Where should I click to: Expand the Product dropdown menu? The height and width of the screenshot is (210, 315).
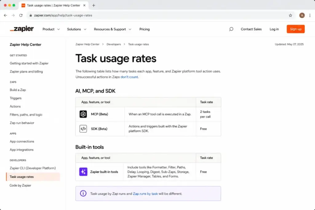pyautogui.click(x=51, y=29)
